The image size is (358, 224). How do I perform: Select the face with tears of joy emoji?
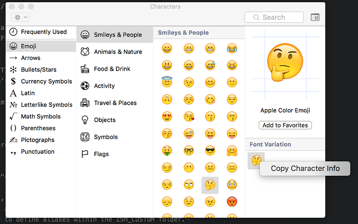tap(232, 48)
